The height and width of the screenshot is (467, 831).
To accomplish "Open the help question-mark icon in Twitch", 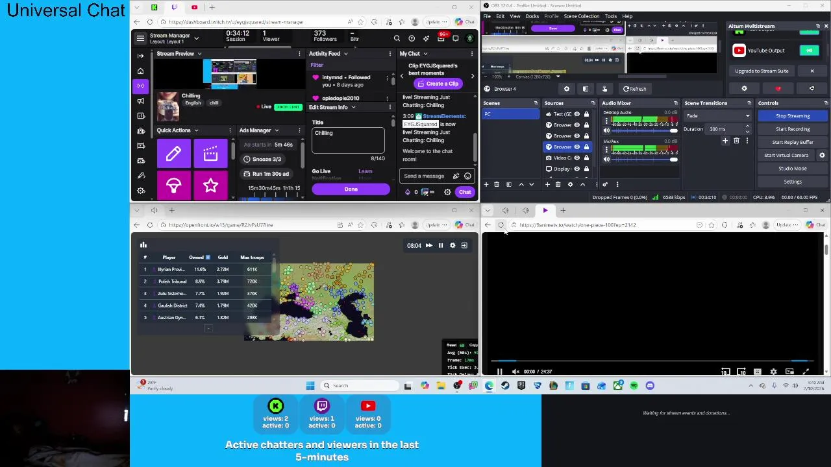I will point(412,38).
